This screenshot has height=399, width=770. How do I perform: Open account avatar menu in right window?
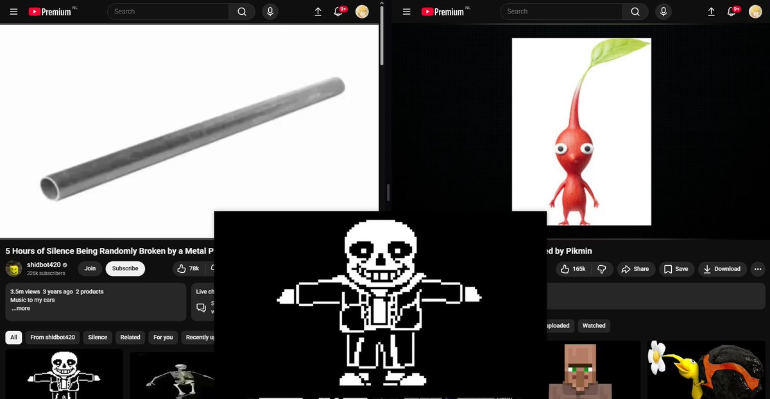[x=755, y=12]
